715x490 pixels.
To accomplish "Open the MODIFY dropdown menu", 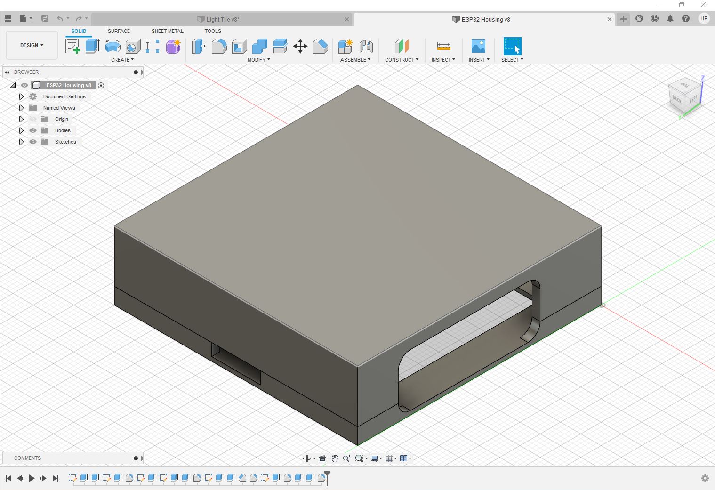I will pos(258,60).
